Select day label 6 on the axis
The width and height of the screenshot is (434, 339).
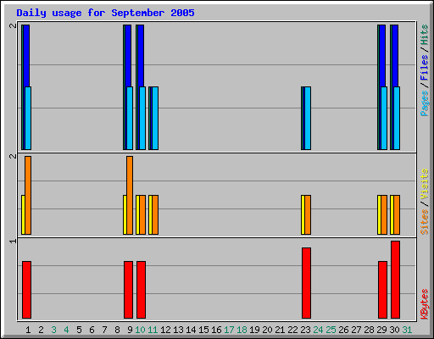click(92, 330)
